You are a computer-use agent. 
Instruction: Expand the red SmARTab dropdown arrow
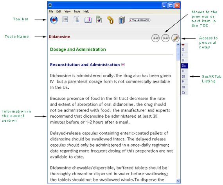pyautogui.click(x=183, y=45)
